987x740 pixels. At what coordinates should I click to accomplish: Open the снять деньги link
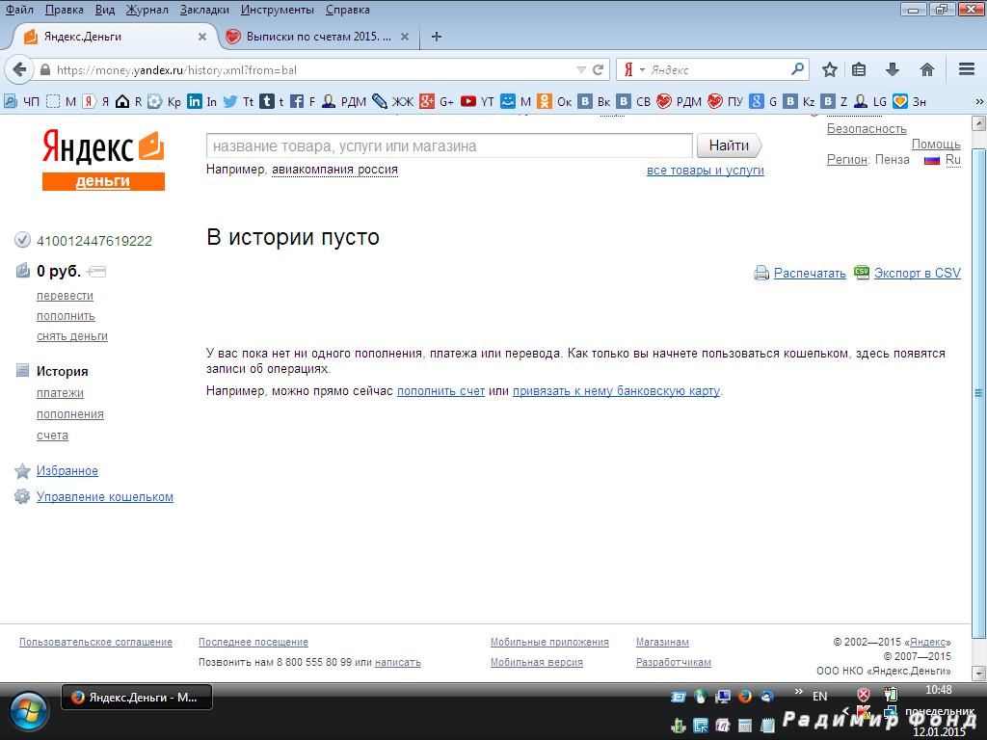point(71,336)
